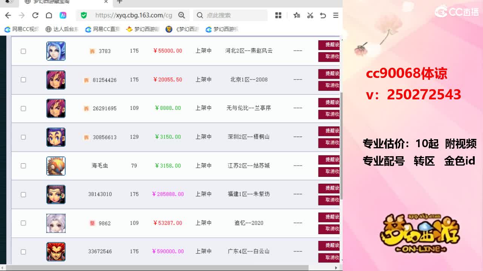Open the favorites star list icon
Screen dimensions: 483x271
(297, 15)
